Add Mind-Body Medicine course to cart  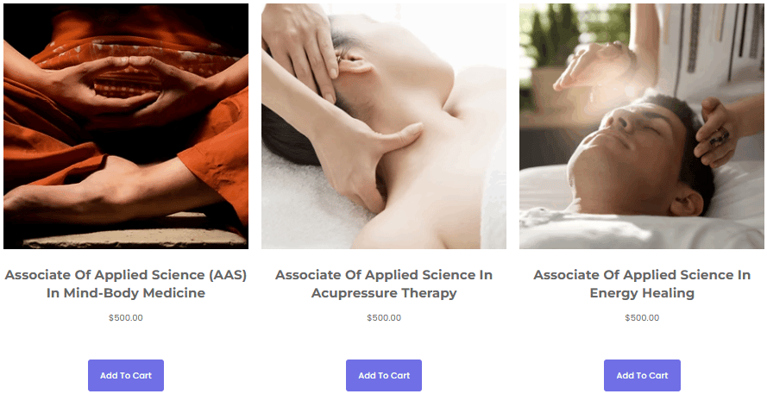click(x=126, y=375)
